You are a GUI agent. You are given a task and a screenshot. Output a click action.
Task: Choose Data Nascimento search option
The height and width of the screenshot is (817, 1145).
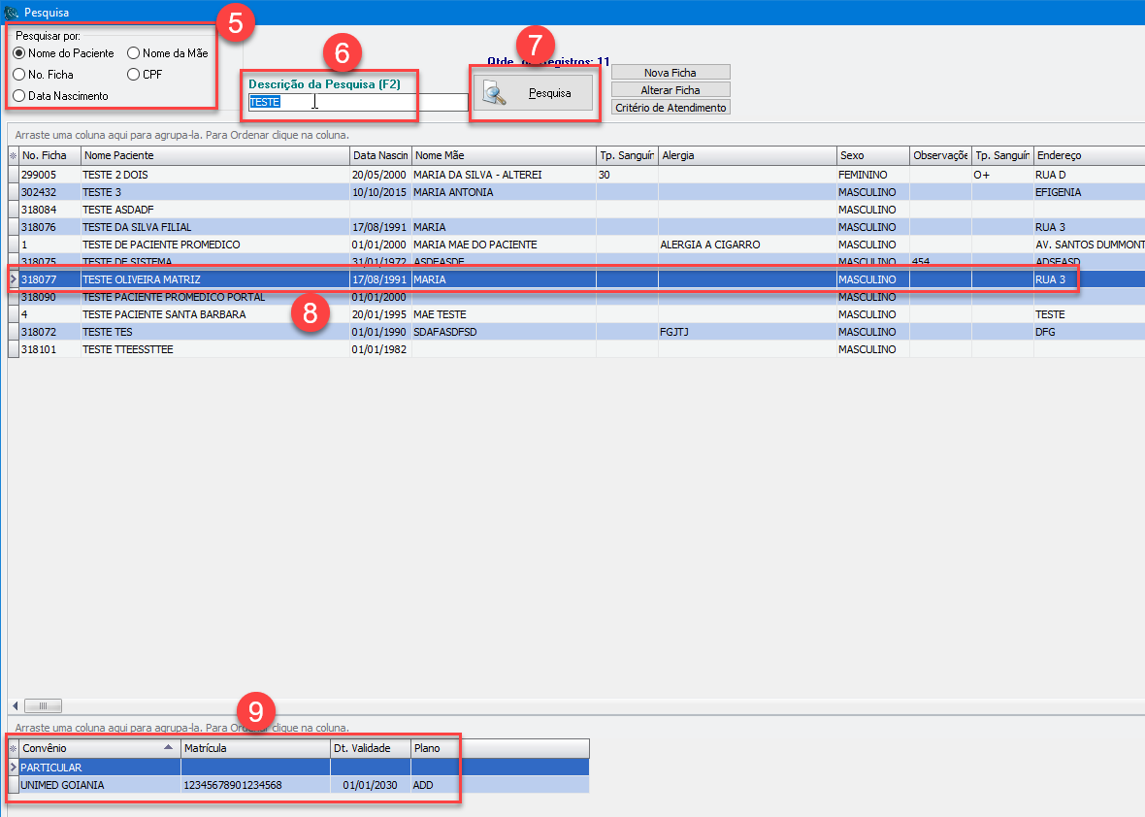[x=19, y=96]
